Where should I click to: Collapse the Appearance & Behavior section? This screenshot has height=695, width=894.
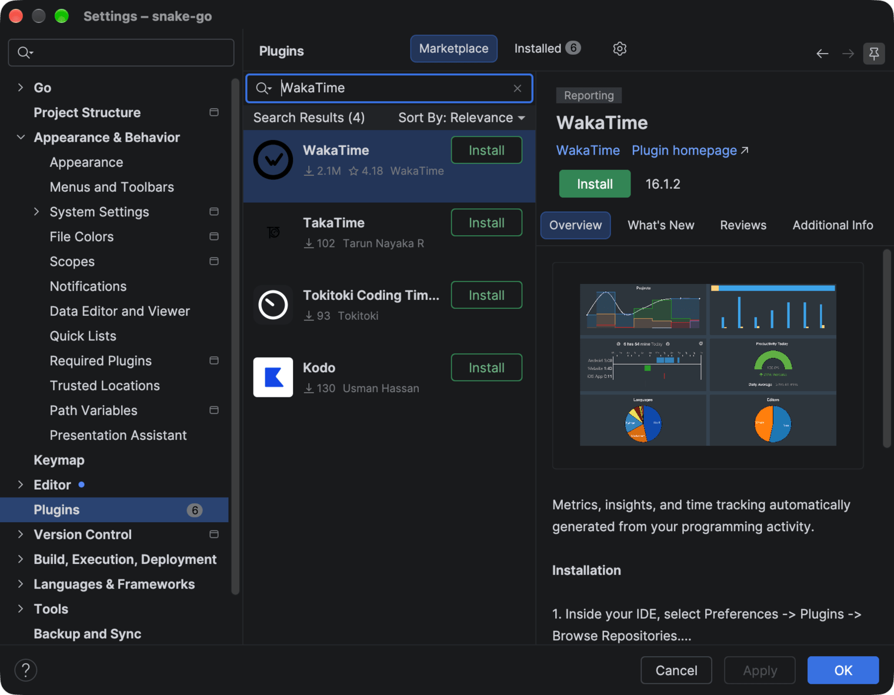[x=21, y=137]
